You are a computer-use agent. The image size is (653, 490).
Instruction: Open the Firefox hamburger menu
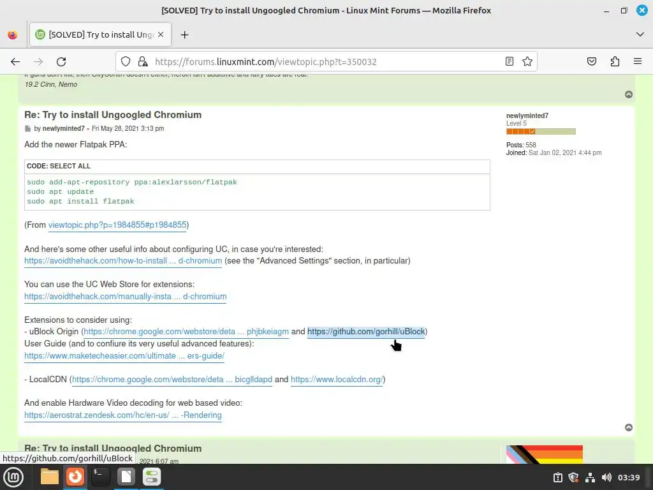(638, 61)
